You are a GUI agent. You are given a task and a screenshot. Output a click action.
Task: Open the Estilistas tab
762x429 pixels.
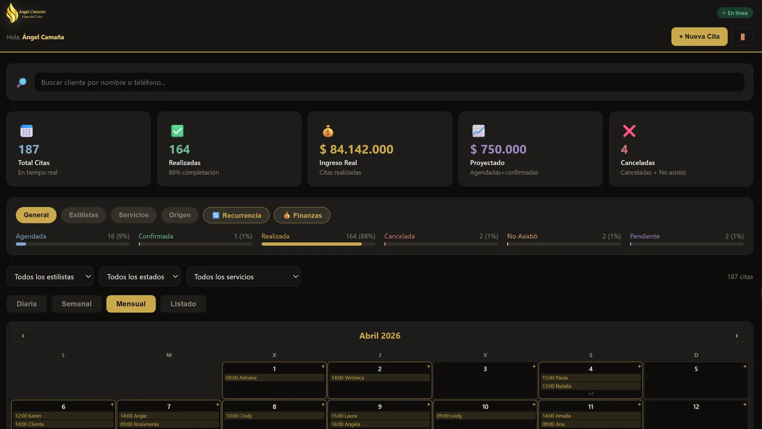(84, 215)
